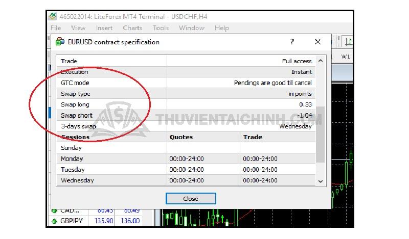Click the question mark help button
The height and width of the screenshot is (239, 409).
pos(292,42)
